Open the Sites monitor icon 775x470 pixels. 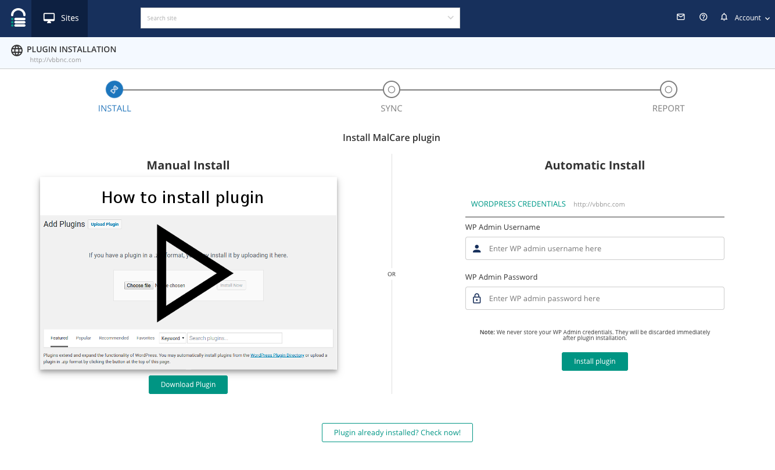point(49,18)
